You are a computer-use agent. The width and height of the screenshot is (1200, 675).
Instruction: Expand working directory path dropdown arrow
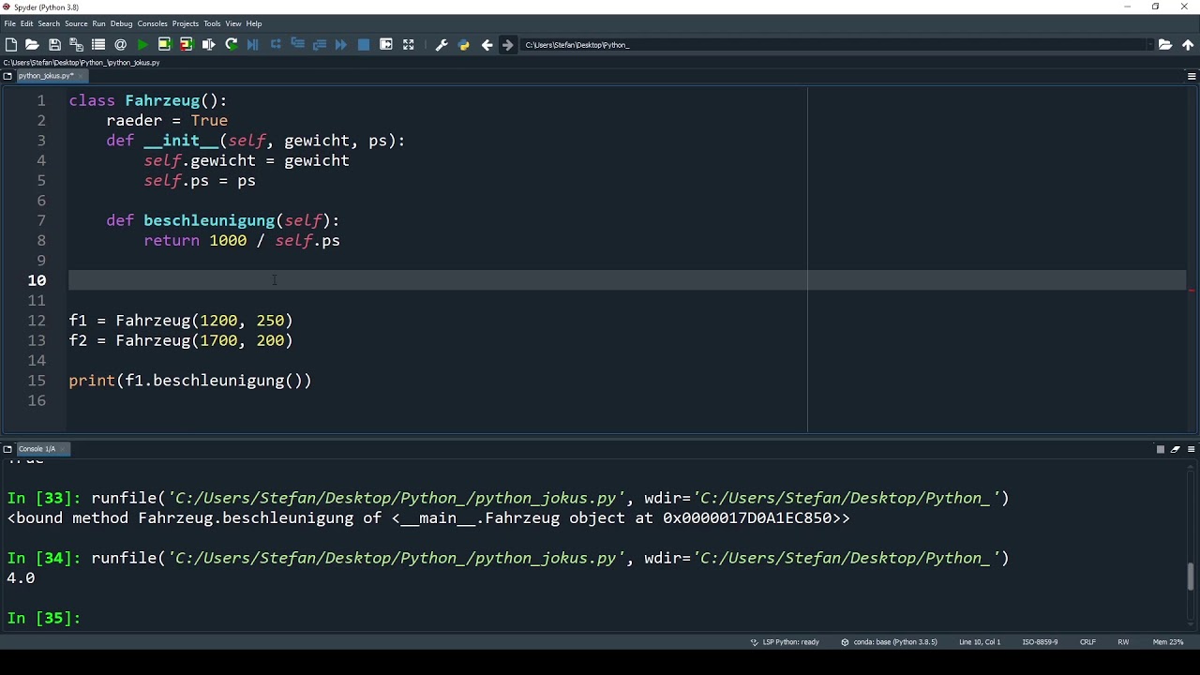(x=1149, y=45)
